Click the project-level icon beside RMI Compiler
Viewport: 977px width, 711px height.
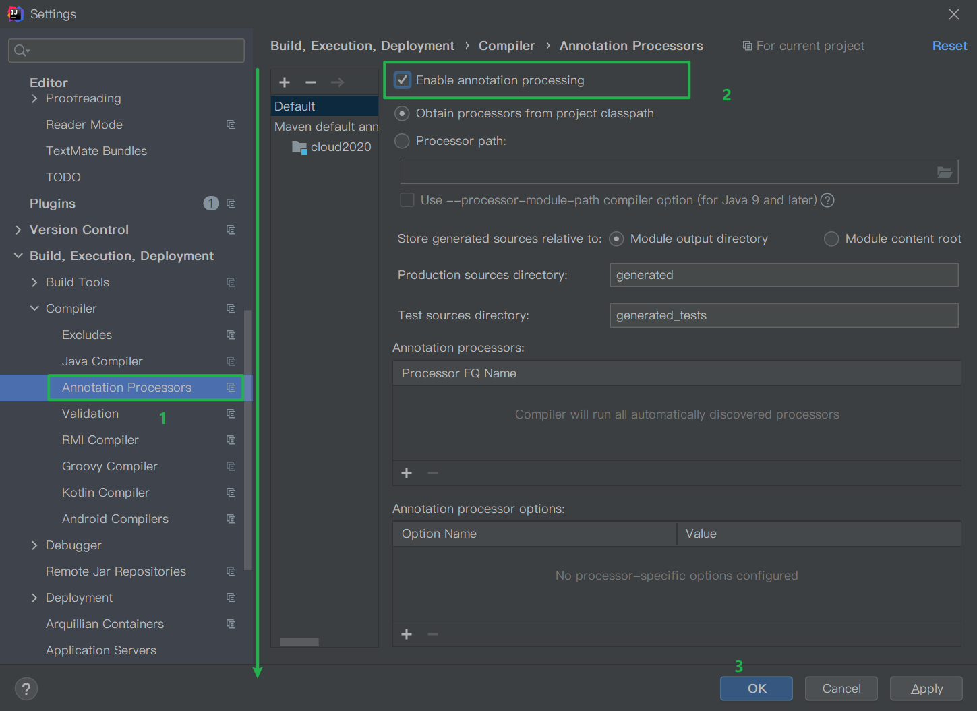click(231, 440)
